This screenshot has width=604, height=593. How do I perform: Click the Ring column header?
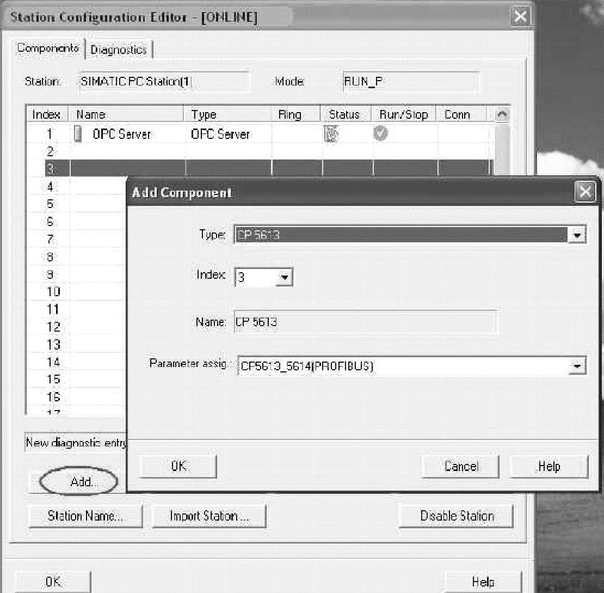[x=296, y=114]
